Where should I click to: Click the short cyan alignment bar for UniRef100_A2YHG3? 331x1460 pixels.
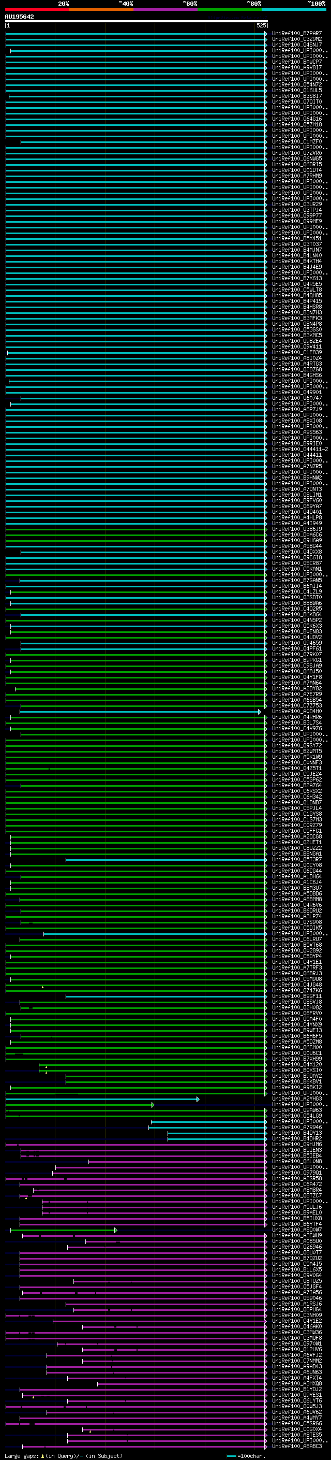point(102,1099)
